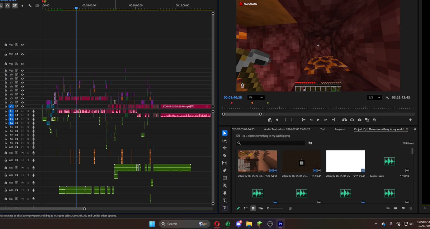Lock video track V11
This screenshot has height=229, width=430.
(5, 64)
